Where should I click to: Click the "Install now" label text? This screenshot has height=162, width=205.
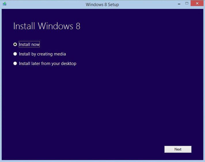click(x=29, y=44)
